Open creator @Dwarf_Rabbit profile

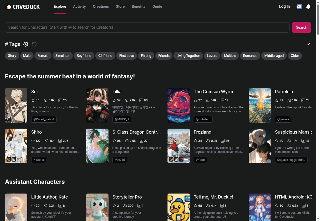tap(44, 119)
